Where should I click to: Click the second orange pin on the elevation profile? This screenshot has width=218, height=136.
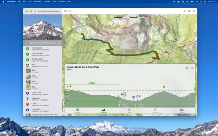[70, 86]
